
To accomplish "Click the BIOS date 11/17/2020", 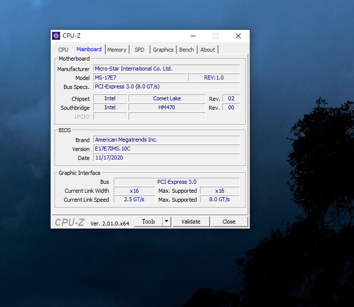I will tap(167, 157).
